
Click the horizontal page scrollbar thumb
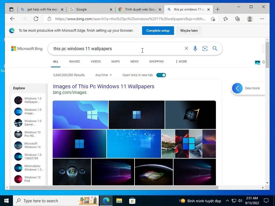coord(114,187)
